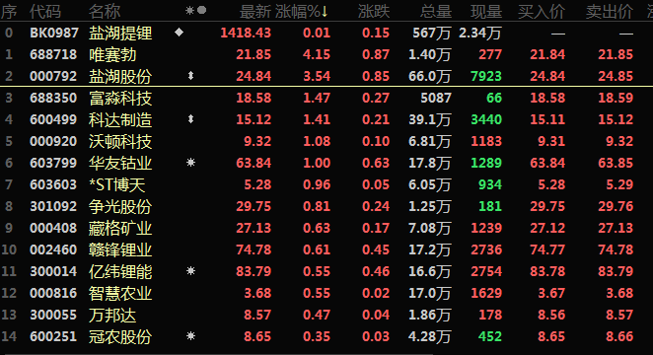Click code 002460
Screen dimensions: 653x355
(x=53, y=249)
